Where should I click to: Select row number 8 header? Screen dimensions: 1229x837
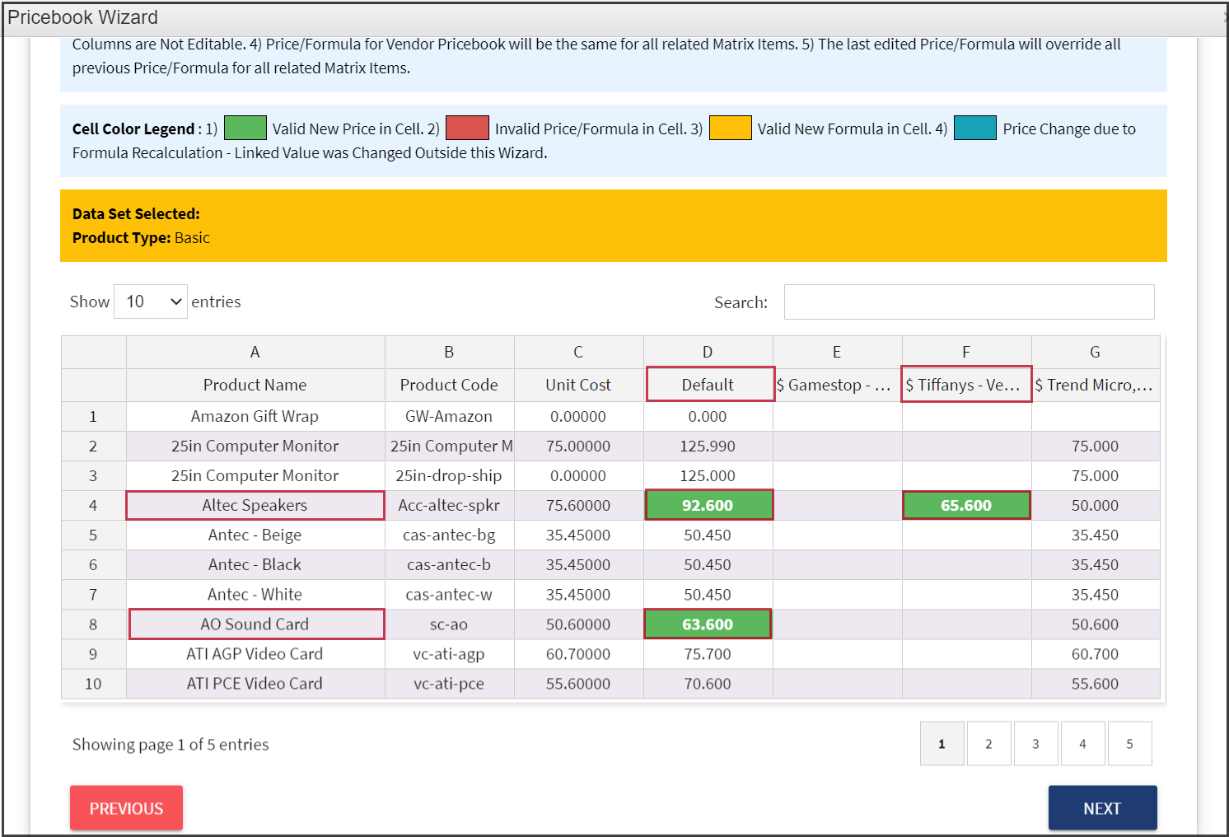click(93, 624)
